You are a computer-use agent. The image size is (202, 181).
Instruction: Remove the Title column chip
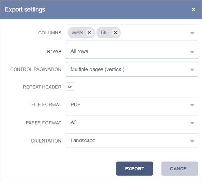pyautogui.click(x=116, y=32)
